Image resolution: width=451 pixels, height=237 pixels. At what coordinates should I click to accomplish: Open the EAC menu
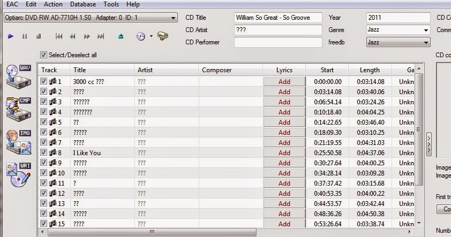pyautogui.click(x=12, y=4)
